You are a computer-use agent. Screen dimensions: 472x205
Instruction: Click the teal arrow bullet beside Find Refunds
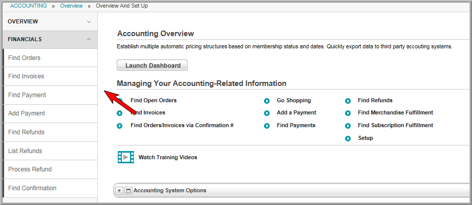pyautogui.click(x=348, y=101)
